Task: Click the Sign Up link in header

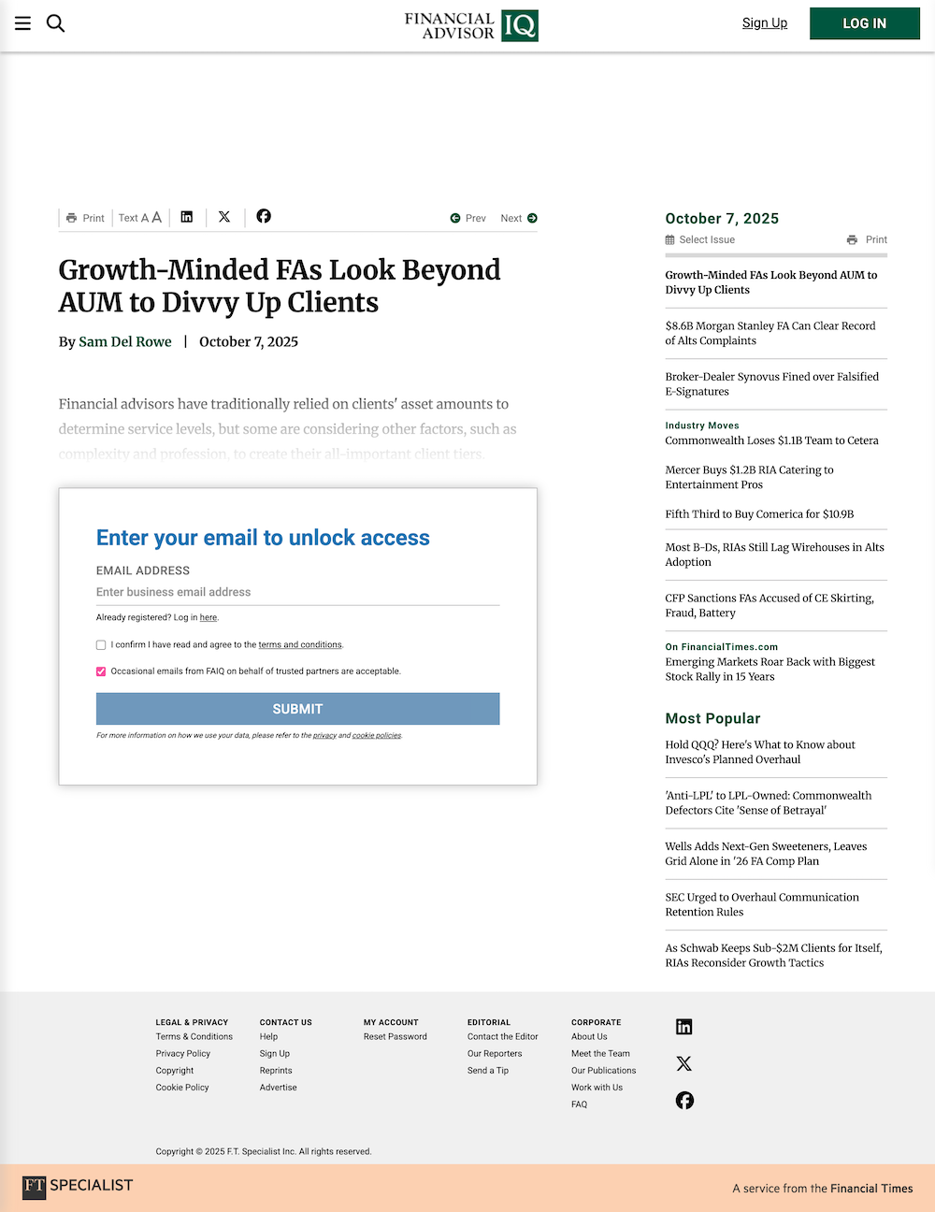Action: [x=764, y=23]
